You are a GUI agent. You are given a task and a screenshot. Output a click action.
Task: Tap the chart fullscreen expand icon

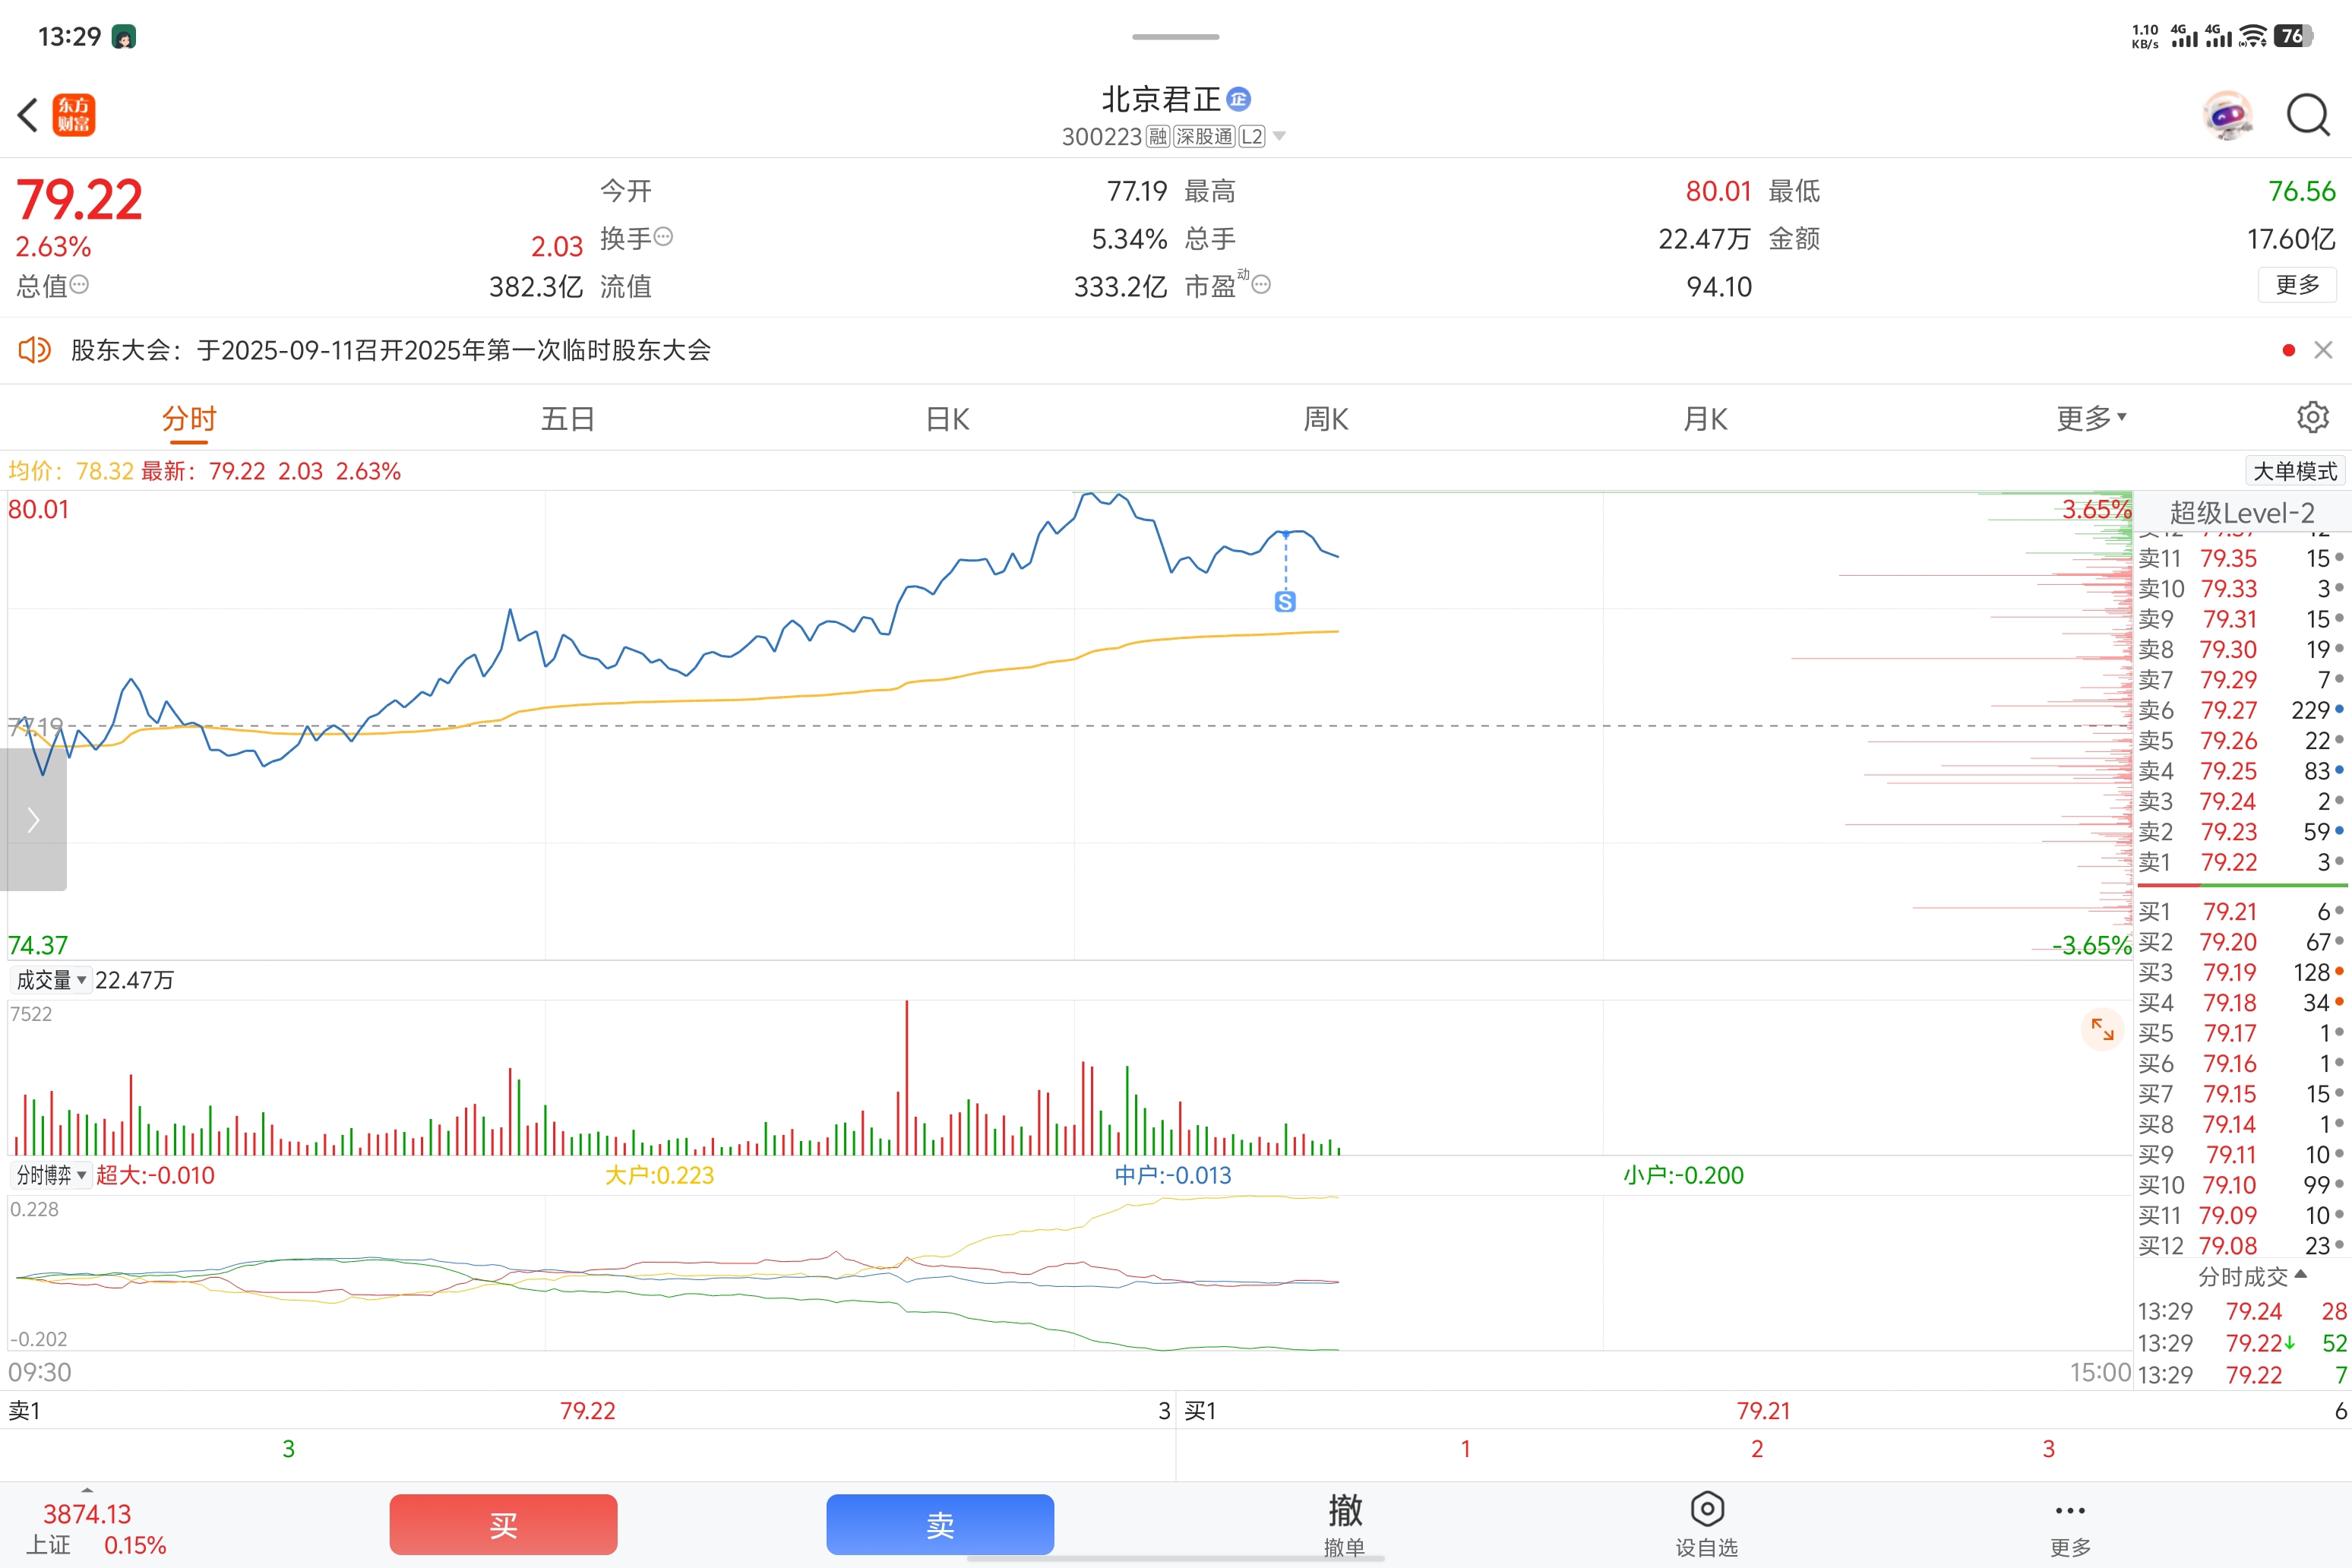[2102, 1028]
